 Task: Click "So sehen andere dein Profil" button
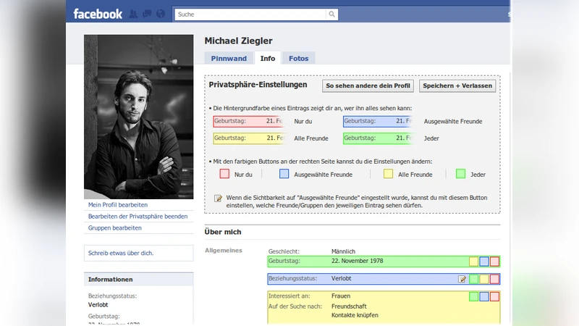[368, 85]
